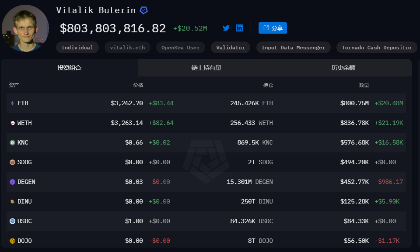Open the DEGEN token icon

point(12,182)
